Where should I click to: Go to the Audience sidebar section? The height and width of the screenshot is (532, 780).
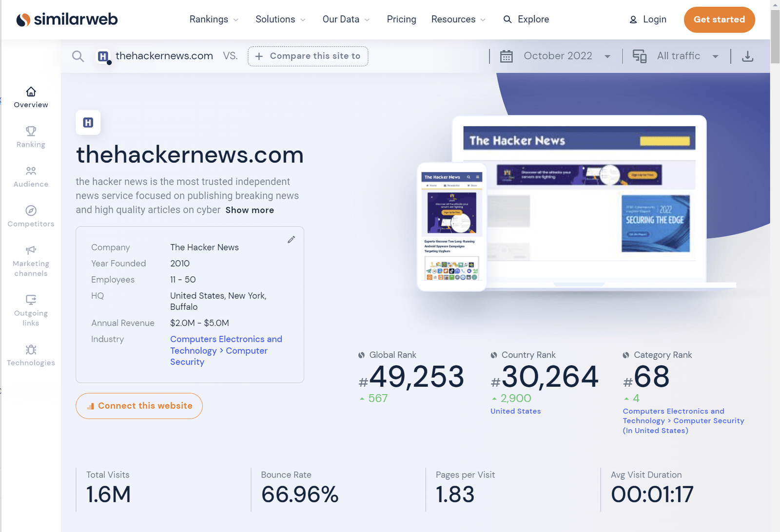point(31,177)
